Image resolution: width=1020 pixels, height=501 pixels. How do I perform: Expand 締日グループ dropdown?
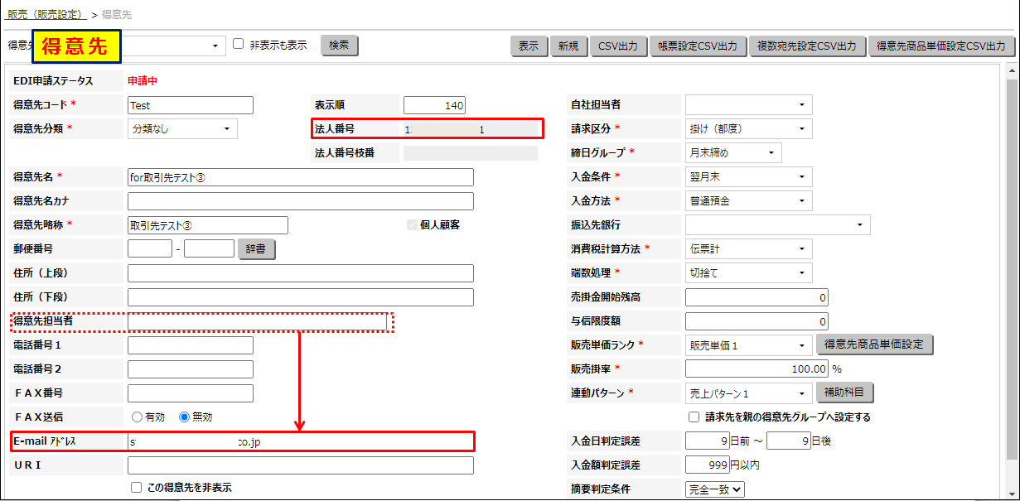(x=732, y=152)
